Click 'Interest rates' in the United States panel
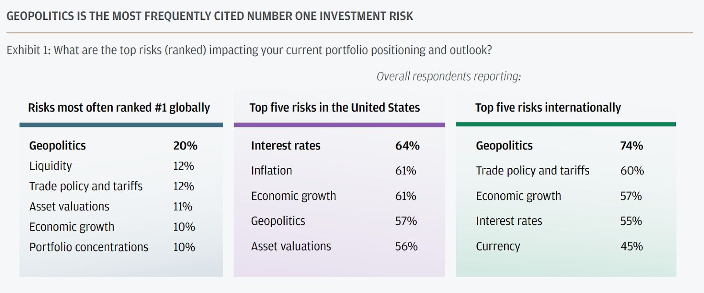 286,146
